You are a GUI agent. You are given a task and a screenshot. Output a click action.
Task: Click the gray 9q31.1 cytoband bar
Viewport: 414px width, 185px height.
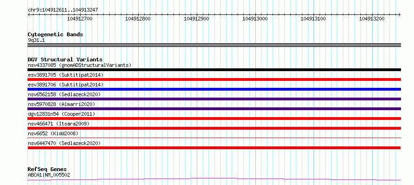click(214, 45)
